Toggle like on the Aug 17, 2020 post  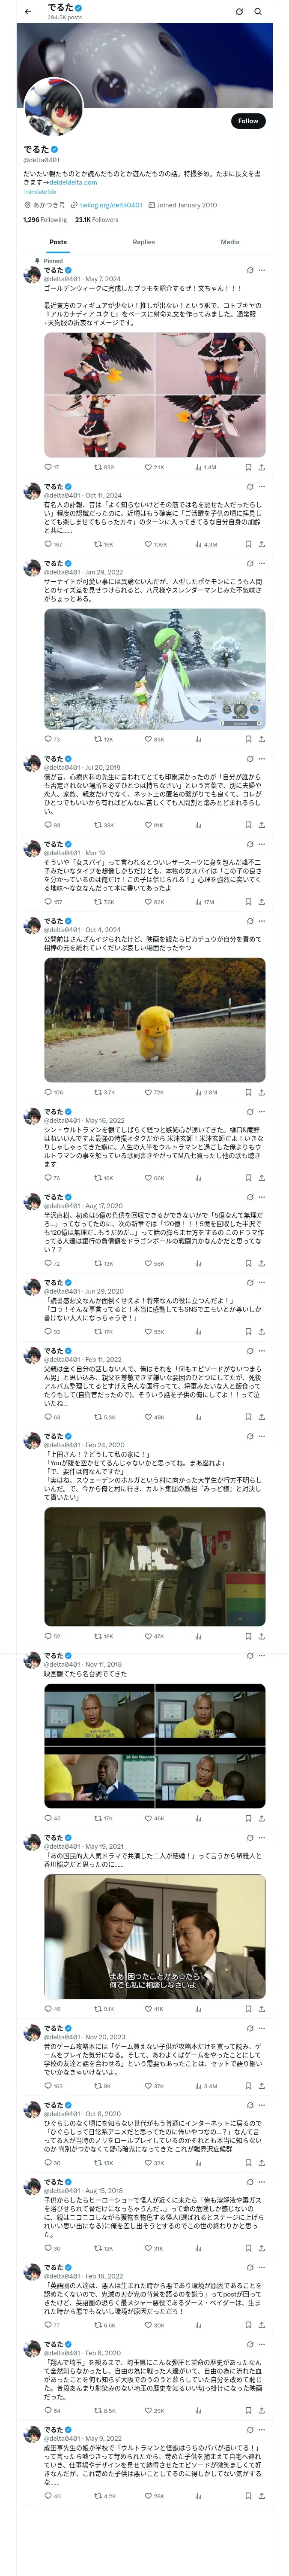pyautogui.click(x=147, y=1263)
